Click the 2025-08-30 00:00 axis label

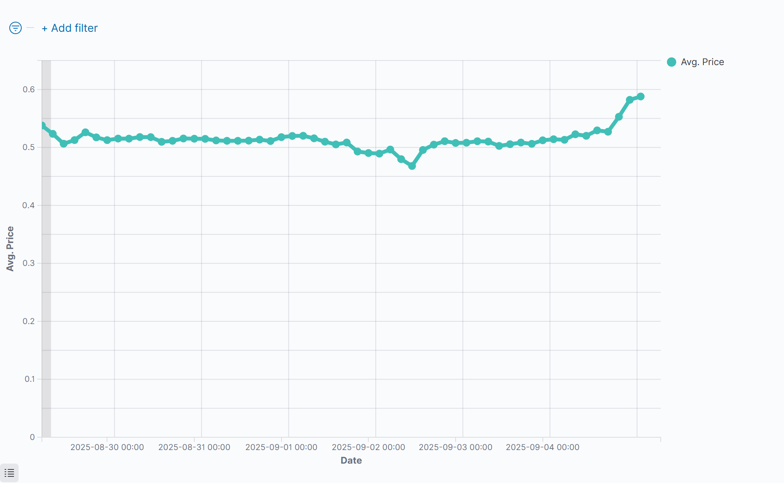tap(107, 447)
